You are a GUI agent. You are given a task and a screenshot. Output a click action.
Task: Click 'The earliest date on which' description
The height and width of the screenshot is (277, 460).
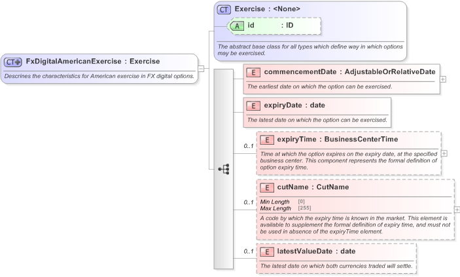[x=319, y=86]
